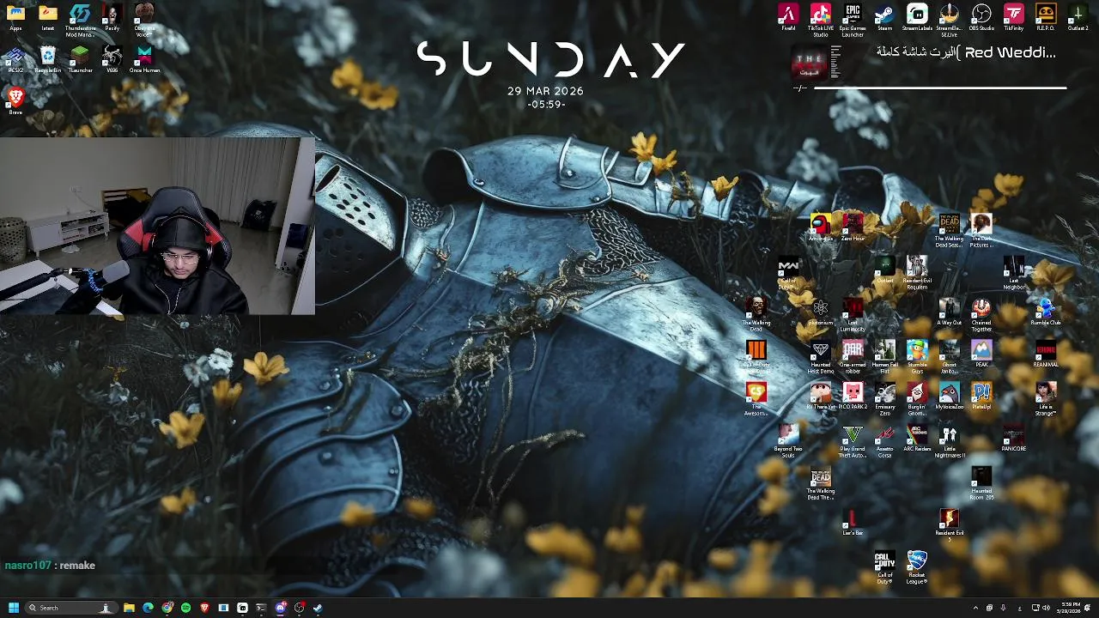
Task: Select the Haunted Heist Demo shortcut
Action: (820, 357)
